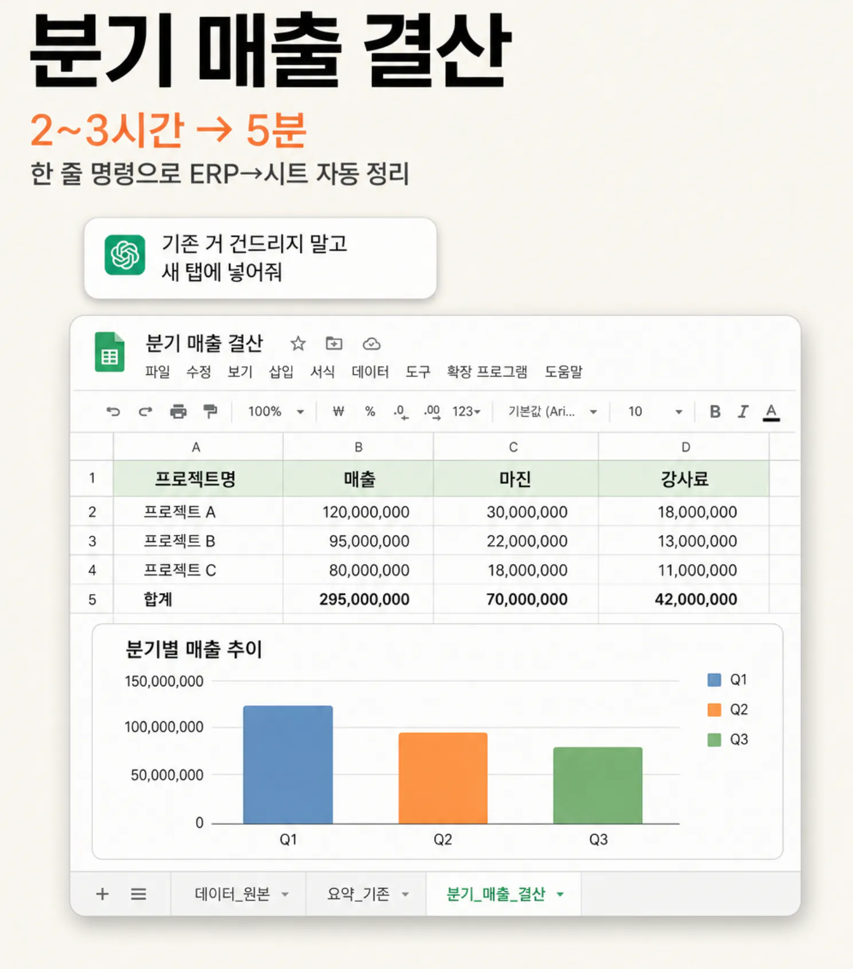Open the 확장 프로그램 menu
This screenshot has height=969, width=853.
(487, 372)
